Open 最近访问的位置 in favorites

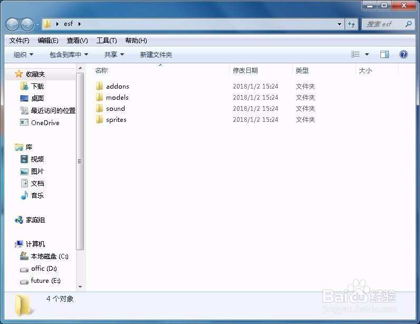pos(53,110)
